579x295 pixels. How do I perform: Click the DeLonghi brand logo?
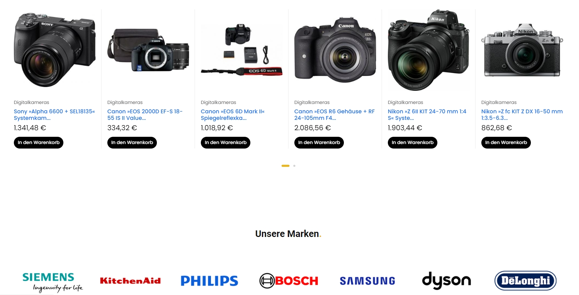click(x=525, y=280)
